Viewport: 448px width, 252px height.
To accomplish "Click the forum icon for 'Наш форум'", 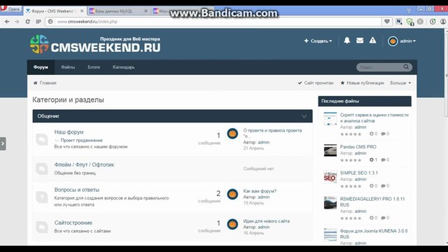I will pyautogui.click(x=42, y=139).
